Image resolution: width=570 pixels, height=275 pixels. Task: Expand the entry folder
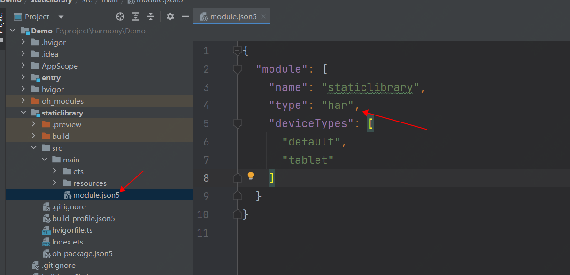[x=23, y=78]
